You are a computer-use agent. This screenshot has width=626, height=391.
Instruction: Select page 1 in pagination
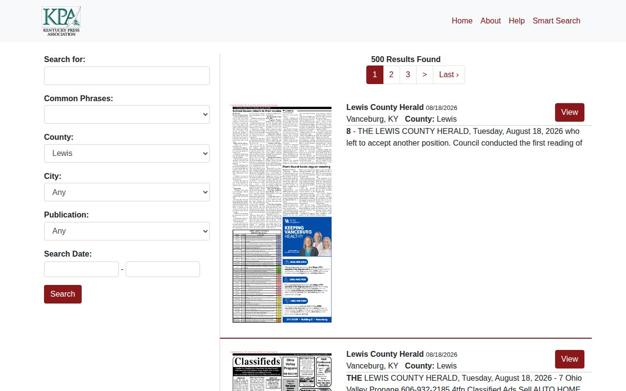click(x=375, y=75)
